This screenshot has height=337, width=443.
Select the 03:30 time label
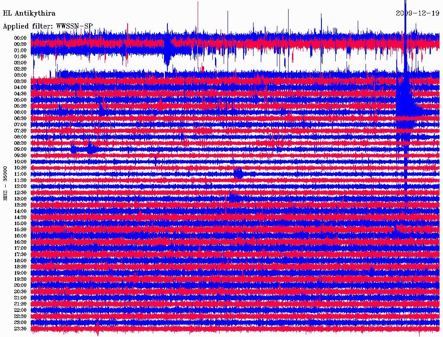20,81
